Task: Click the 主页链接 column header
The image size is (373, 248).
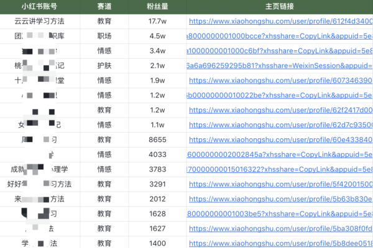Action: [280, 6]
